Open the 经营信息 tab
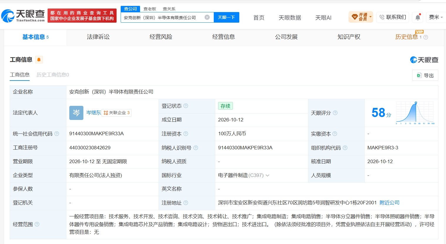Image resolution: width=446 pixels, height=244 pixels. [x=223, y=37]
